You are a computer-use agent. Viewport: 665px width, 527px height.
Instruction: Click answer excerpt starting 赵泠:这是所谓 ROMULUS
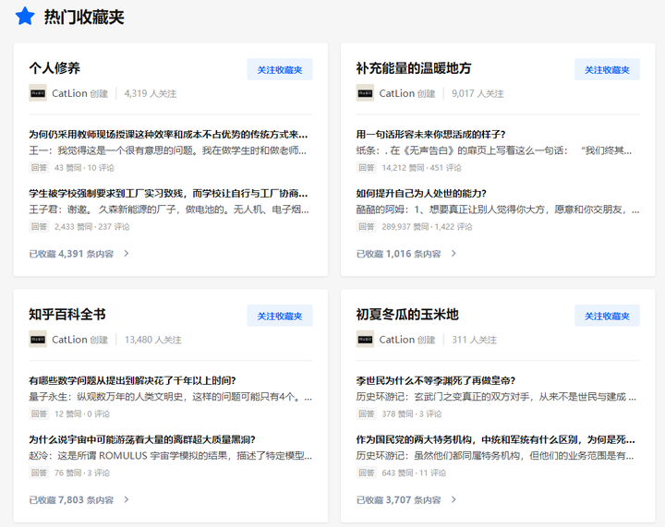click(x=171, y=455)
